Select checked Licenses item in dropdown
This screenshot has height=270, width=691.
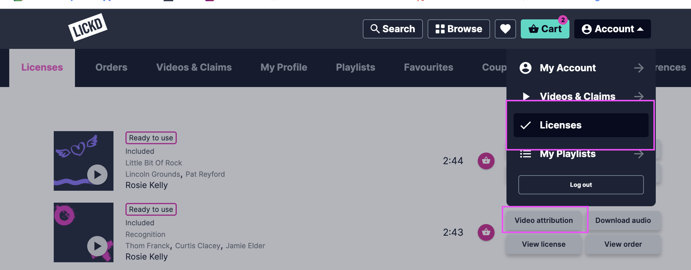(581, 125)
